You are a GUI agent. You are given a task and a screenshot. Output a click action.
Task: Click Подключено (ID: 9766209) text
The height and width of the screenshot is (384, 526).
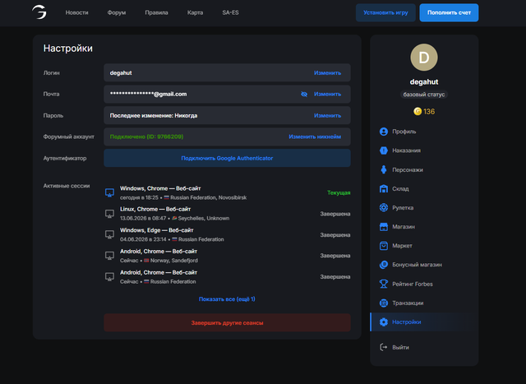click(146, 136)
